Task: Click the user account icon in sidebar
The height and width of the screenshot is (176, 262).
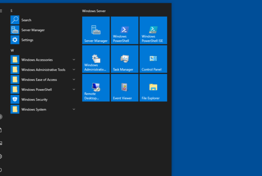Action: point(1,117)
